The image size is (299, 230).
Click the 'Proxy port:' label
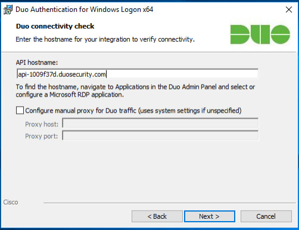tap(41, 136)
